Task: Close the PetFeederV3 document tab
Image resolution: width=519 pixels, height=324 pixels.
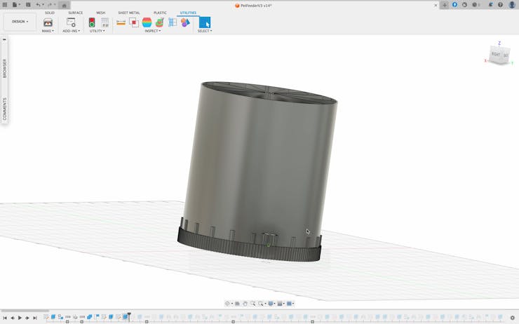Action: [436, 5]
